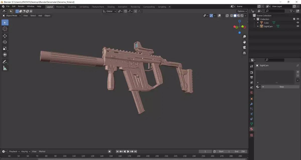The height and width of the screenshot is (160, 301).
Task: Pick the Rotate tool
Action: point(5,42)
